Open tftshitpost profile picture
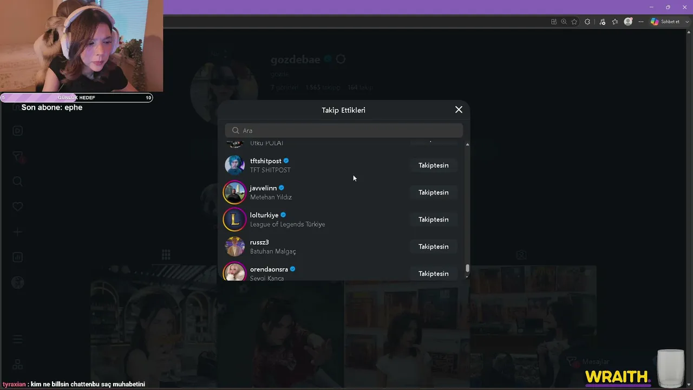The height and width of the screenshot is (390, 693). (234, 165)
